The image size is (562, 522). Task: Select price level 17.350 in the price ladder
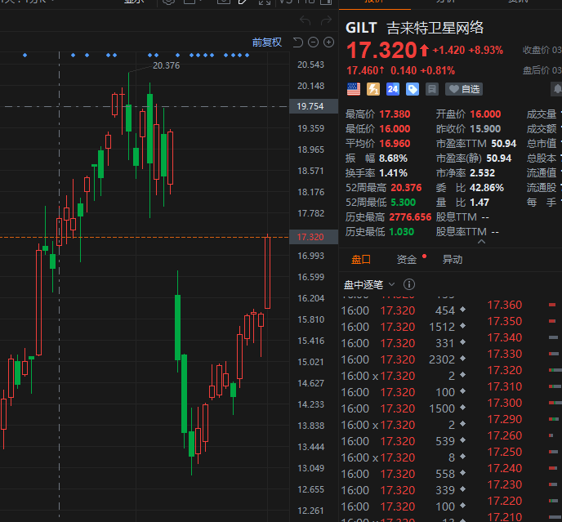coord(505,321)
